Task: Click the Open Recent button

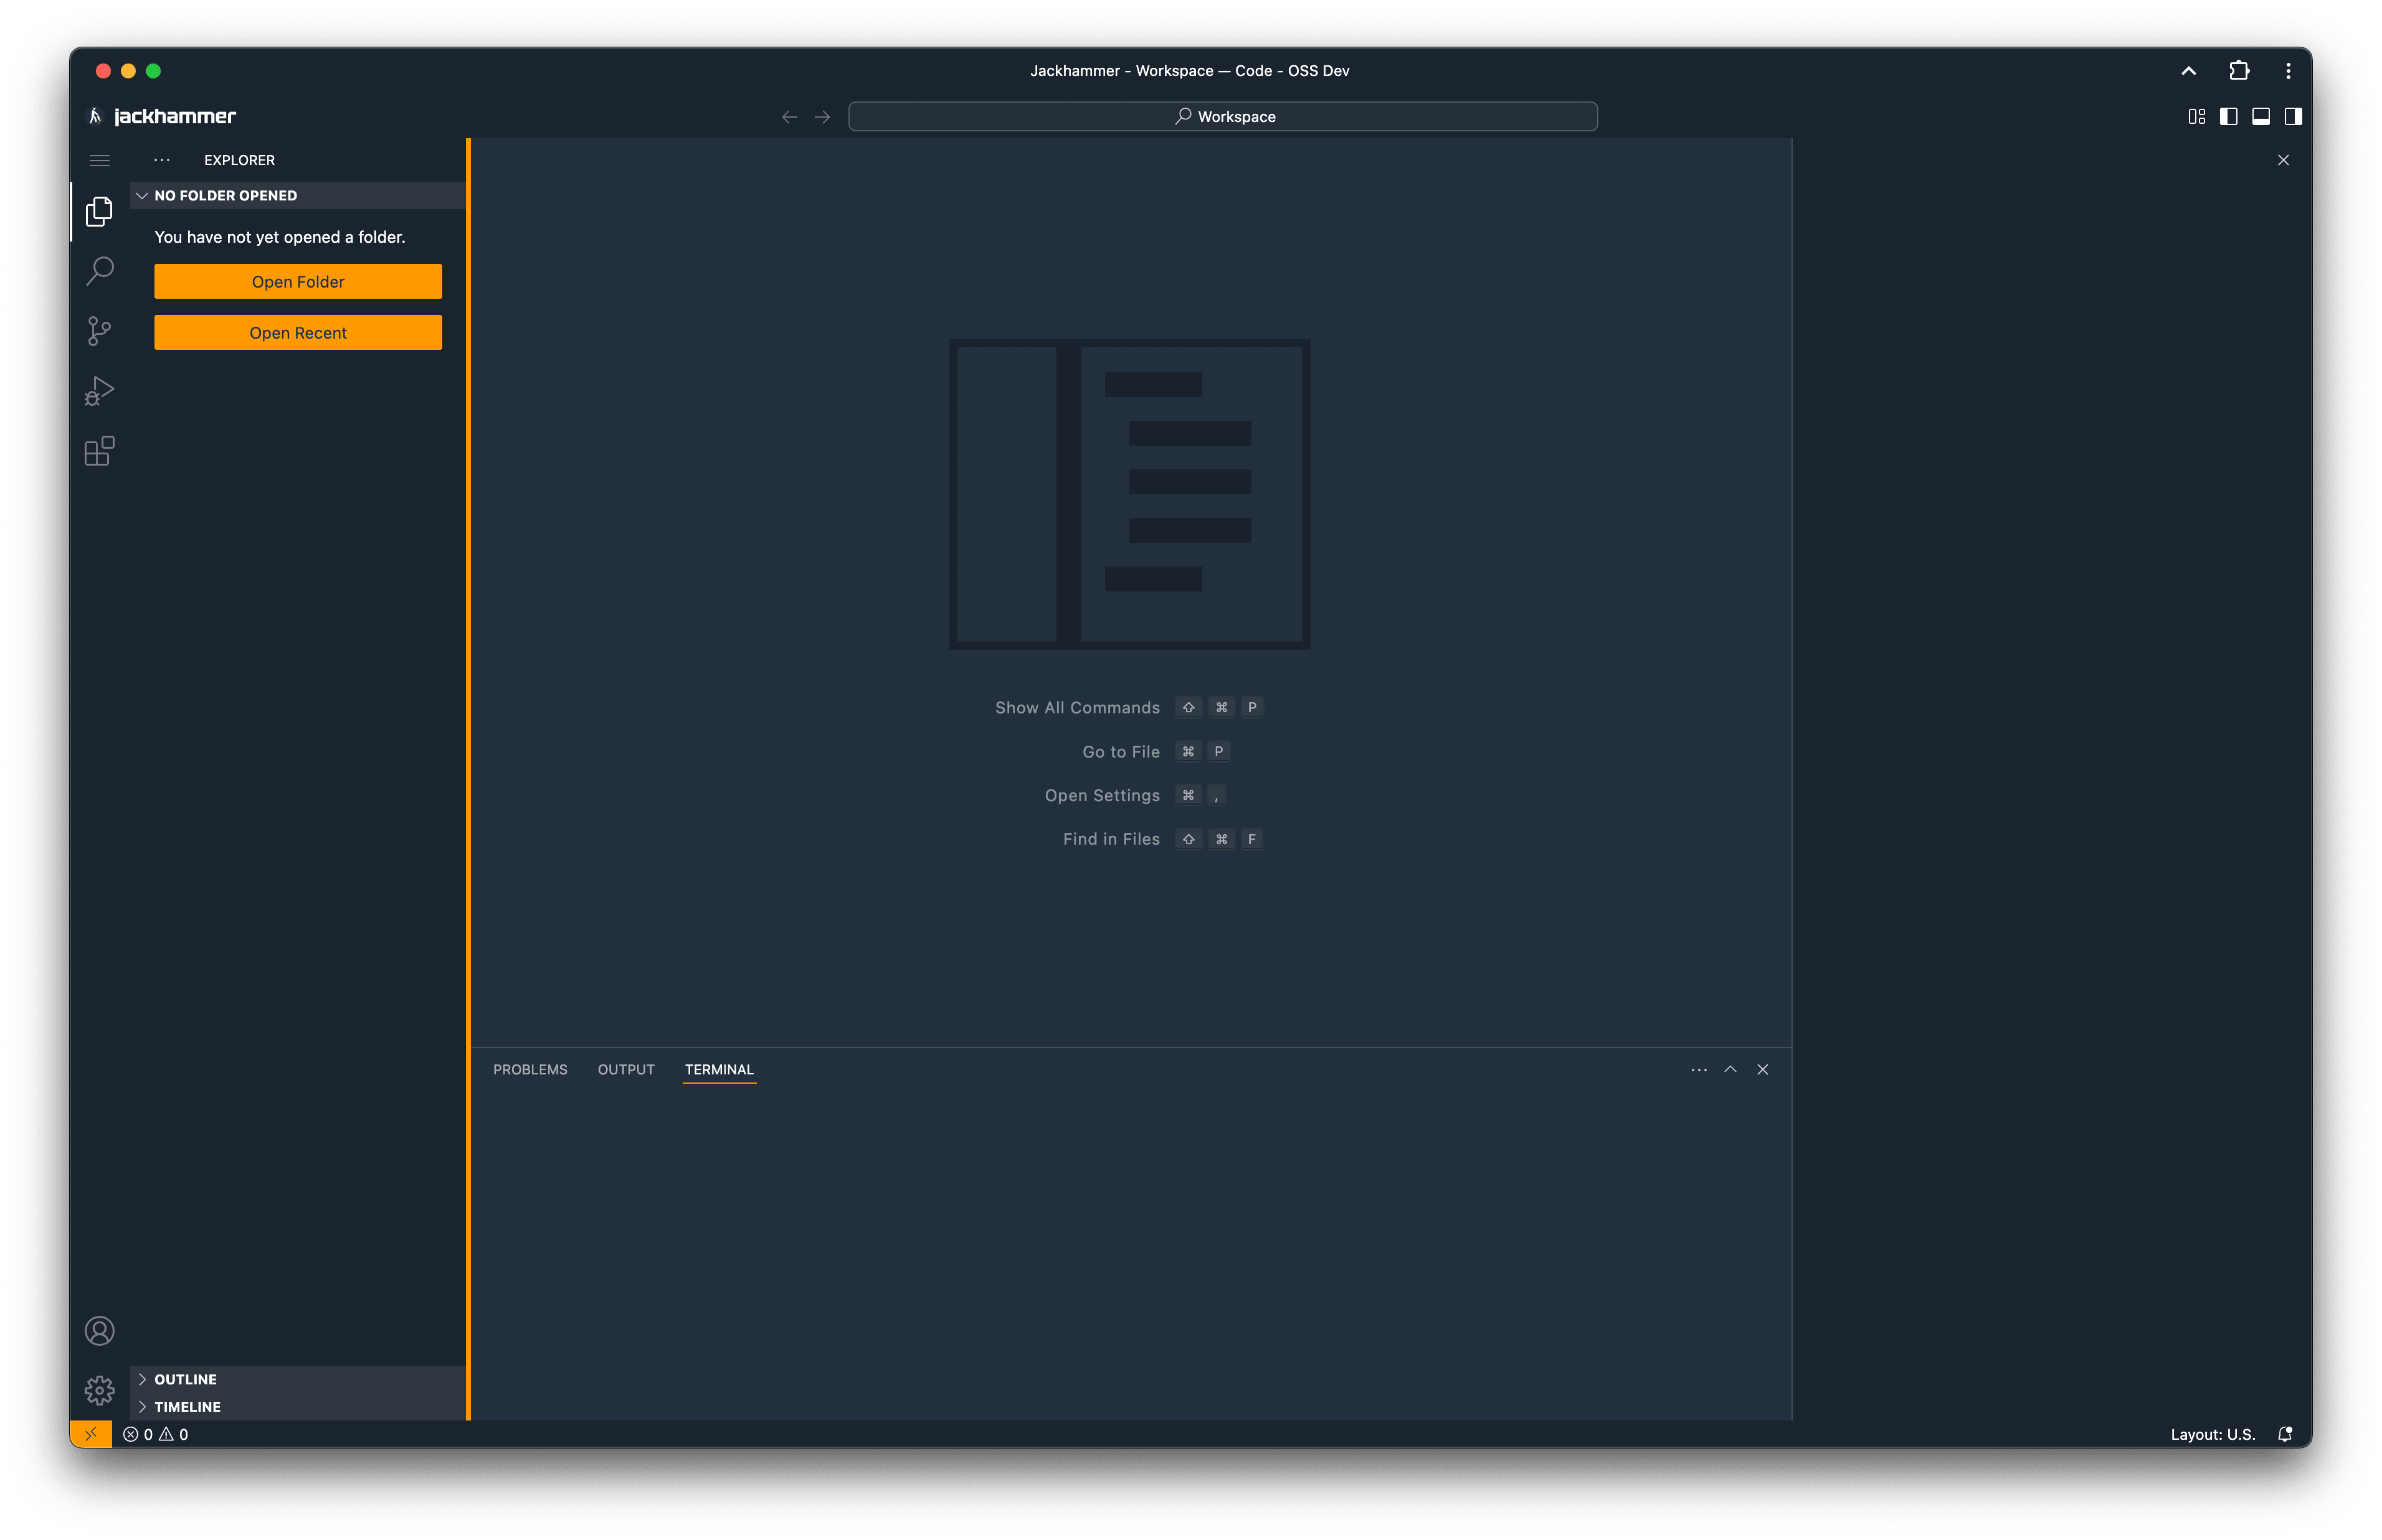Action: [298, 333]
